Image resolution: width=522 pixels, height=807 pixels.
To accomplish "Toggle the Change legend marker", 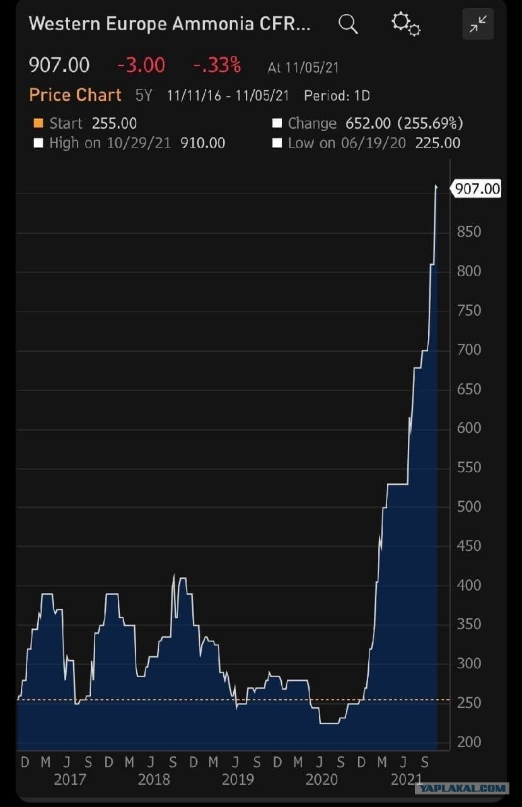I will click(277, 124).
